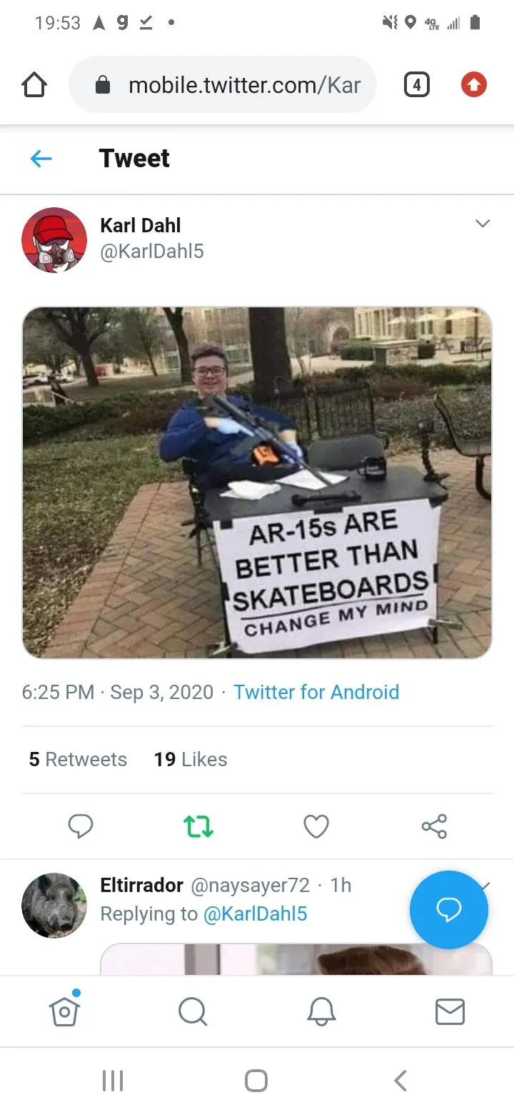Reply to Karl Dahl's tweet
The width and height of the screenshot is (514, 1115).
click(x=81, y=826)
